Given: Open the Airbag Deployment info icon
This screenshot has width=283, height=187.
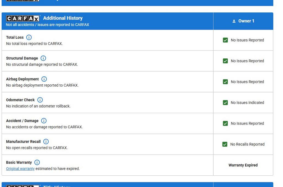Looking at the screenshot, I should [44, 79].
